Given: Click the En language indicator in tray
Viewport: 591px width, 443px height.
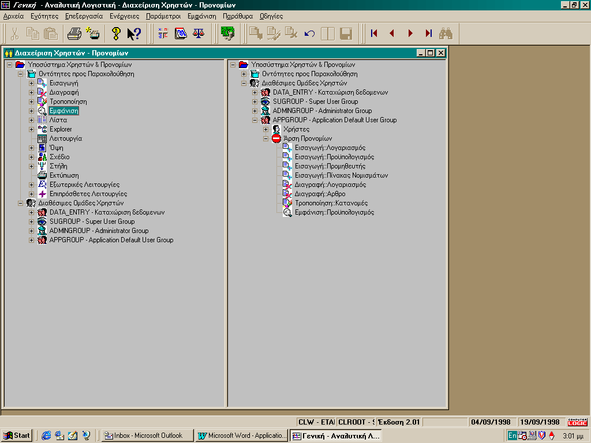Looking at the screenshot, I should pos(512,436).
